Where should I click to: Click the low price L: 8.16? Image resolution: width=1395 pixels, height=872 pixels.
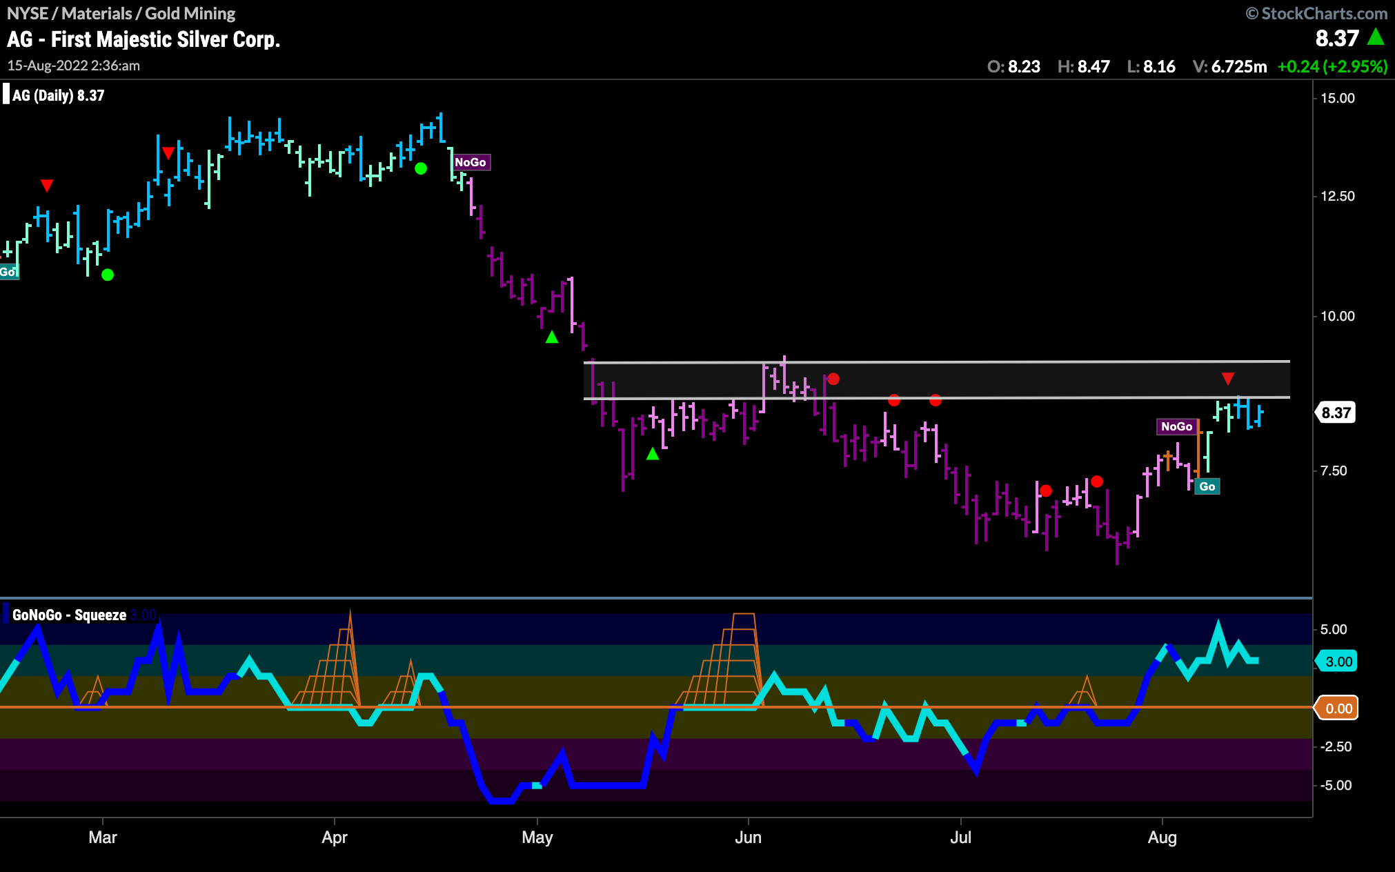(x=1151, y=66)
